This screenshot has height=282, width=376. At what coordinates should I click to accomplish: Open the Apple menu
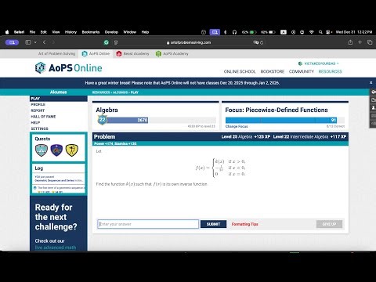point(7,32)
